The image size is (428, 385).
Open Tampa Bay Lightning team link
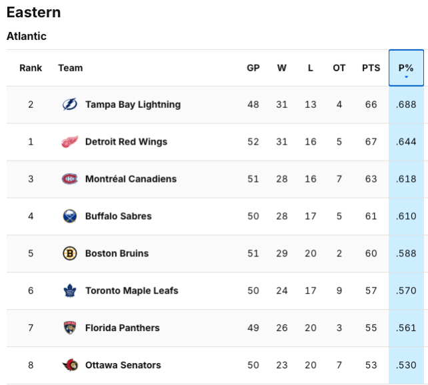pyautogui.click(x=133, y=105)
